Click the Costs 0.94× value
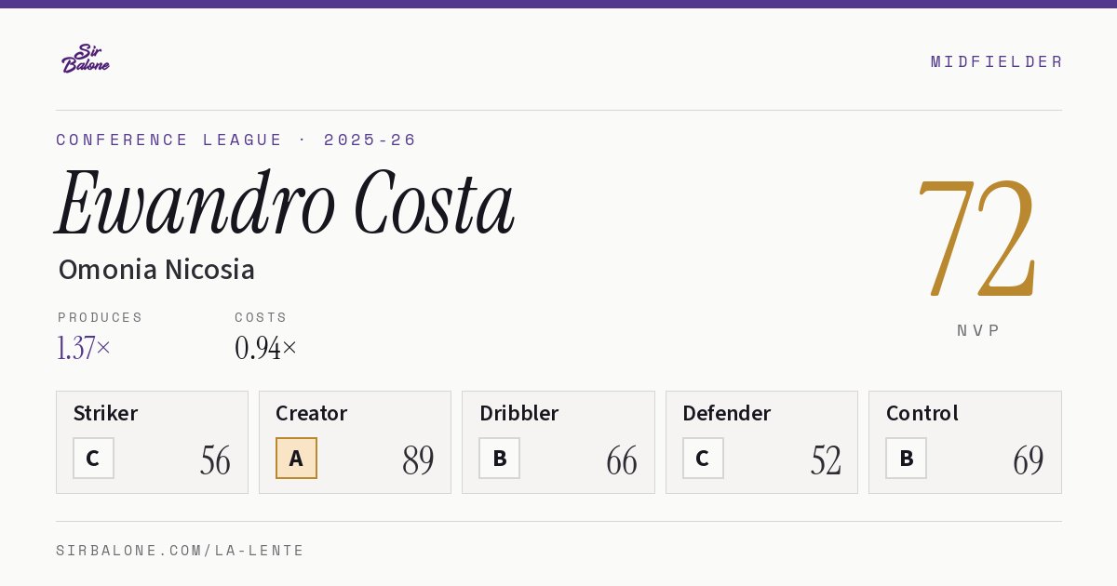Viewport: 1117px width, 586px height. (x=266, y=348)
